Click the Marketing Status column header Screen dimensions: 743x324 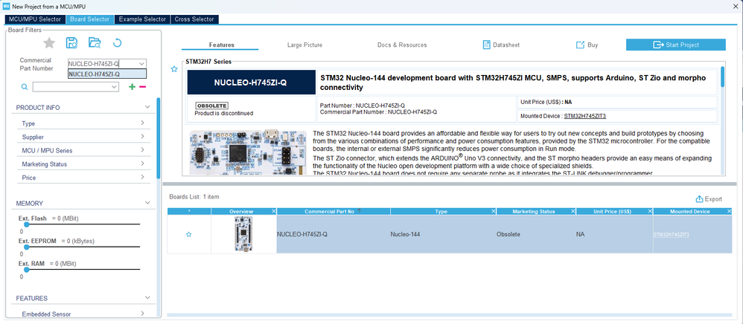(x=534, y=212)
